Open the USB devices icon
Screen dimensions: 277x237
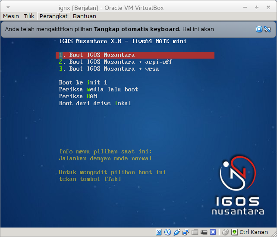point(176,232)
